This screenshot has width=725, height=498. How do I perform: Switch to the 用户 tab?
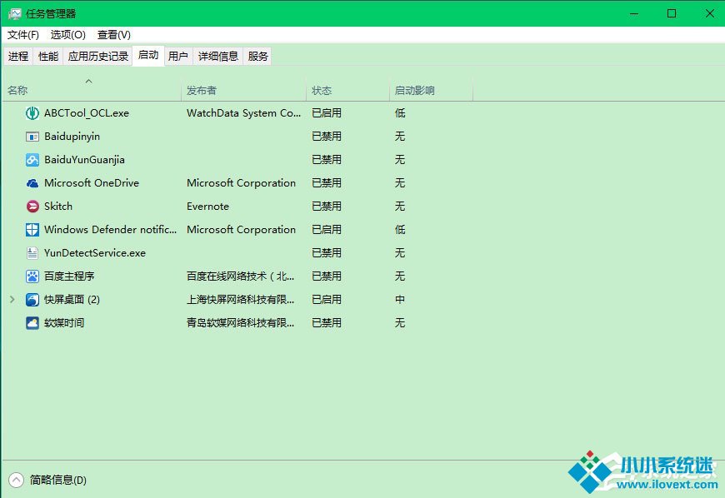pos(178,57)
